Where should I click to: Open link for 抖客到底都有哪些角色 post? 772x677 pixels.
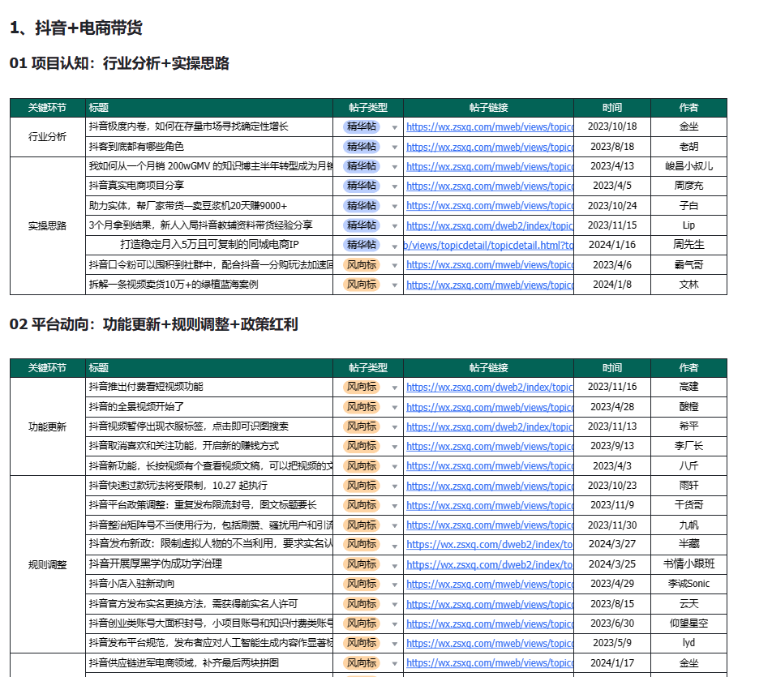(x=490, y=147)
